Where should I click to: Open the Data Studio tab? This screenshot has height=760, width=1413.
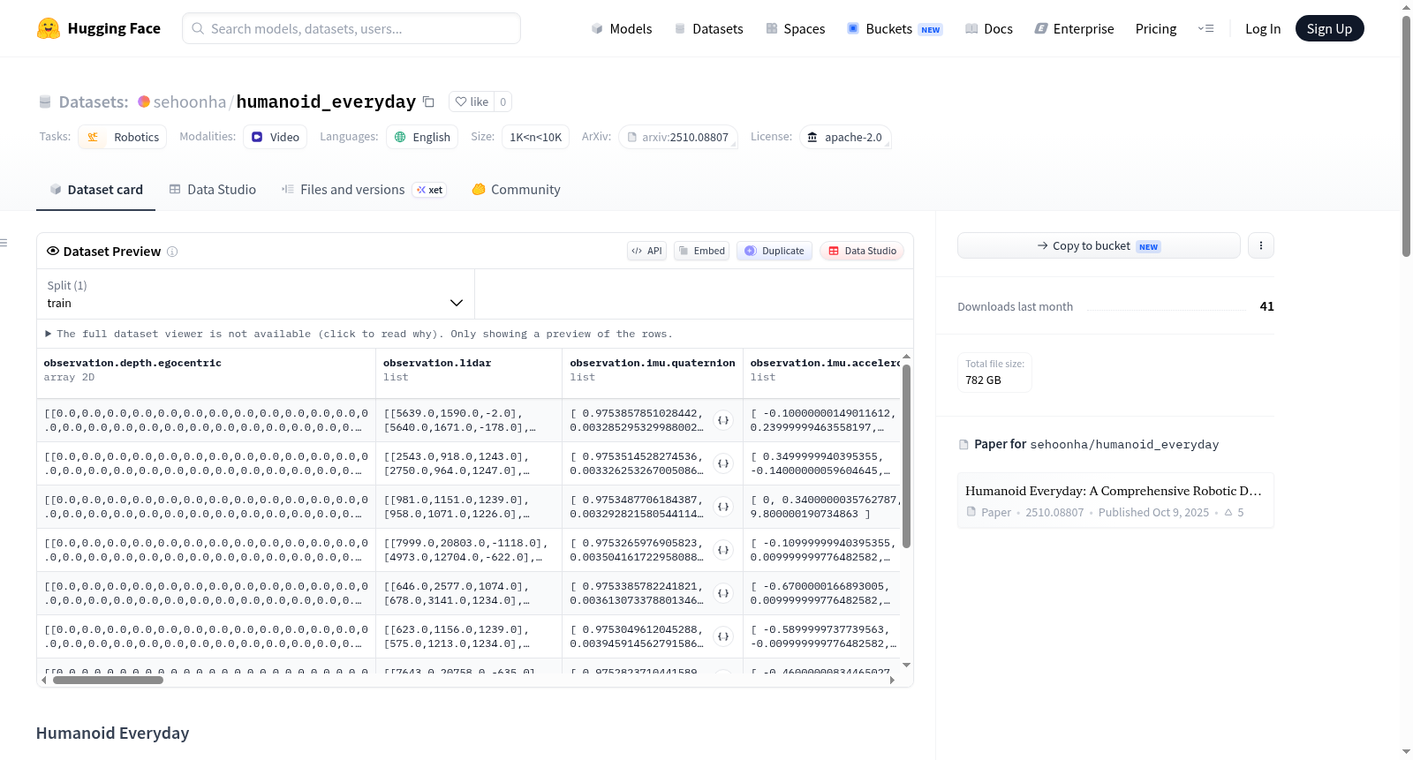[x=213, y=190]
